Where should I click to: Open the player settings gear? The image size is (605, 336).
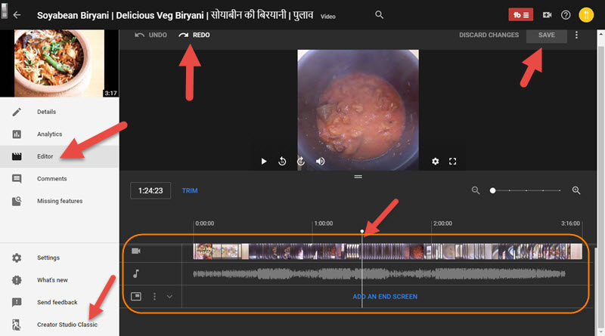(436, 162)
